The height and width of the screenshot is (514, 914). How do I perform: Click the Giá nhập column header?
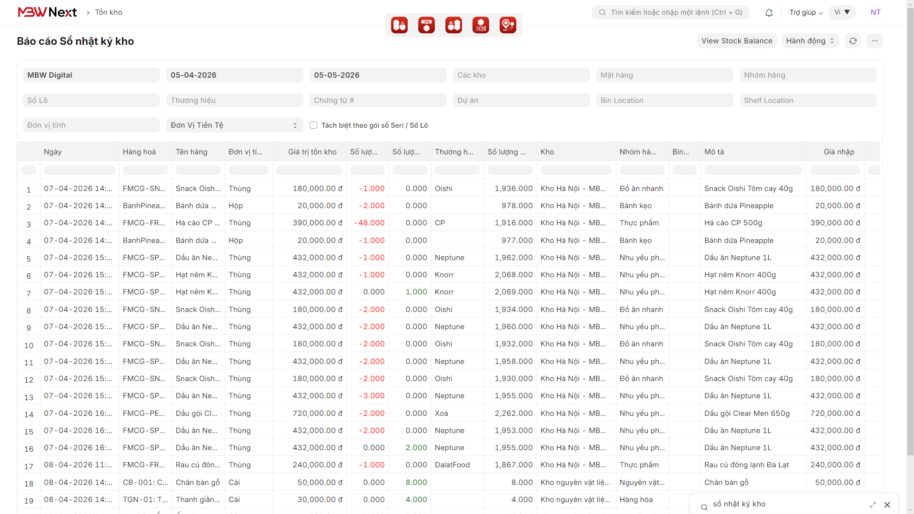834,152
